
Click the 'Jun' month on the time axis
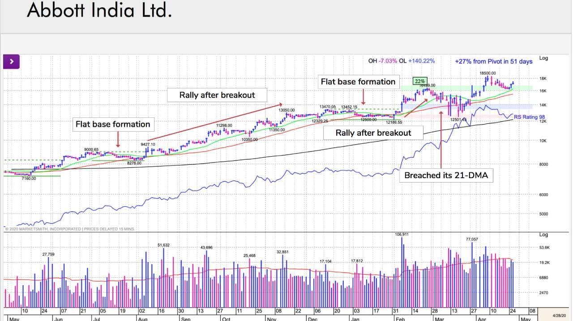[x=58, y=319]
